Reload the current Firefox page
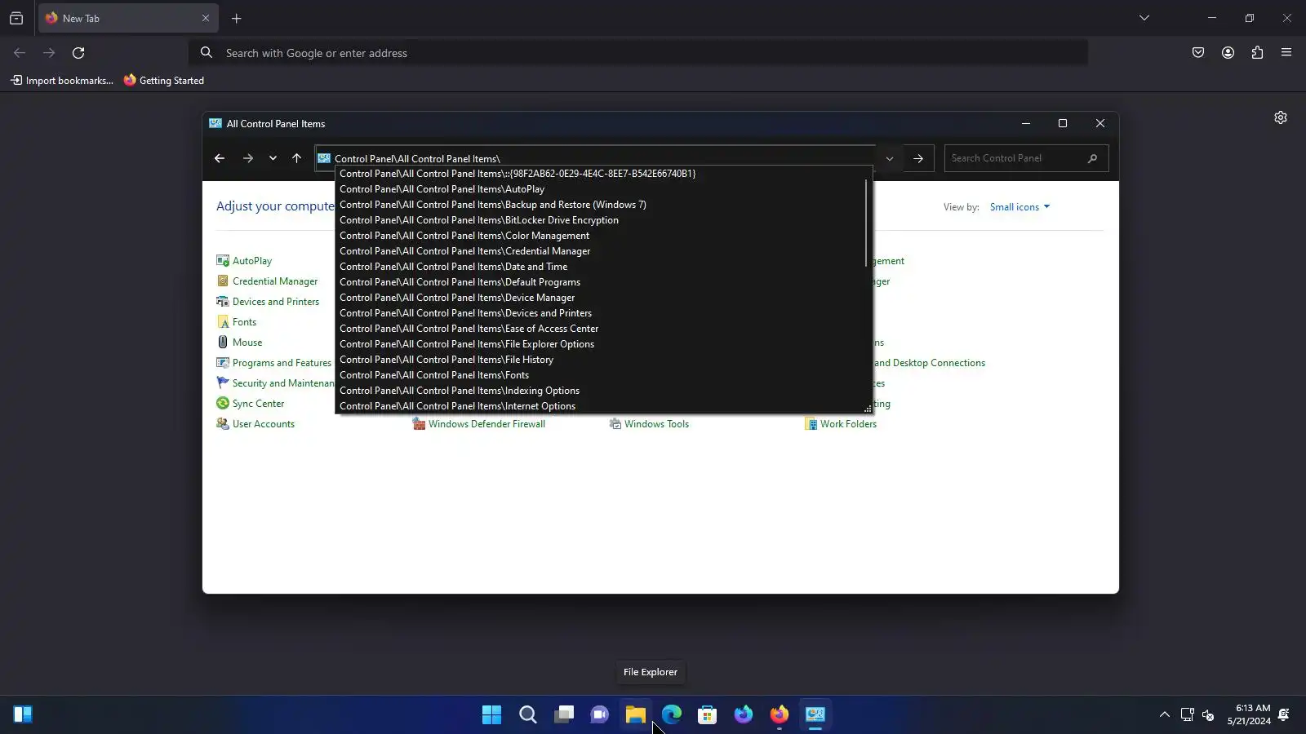Image resolution: width=1306 pixels, height=734 pixels. (x=78, y=53)
